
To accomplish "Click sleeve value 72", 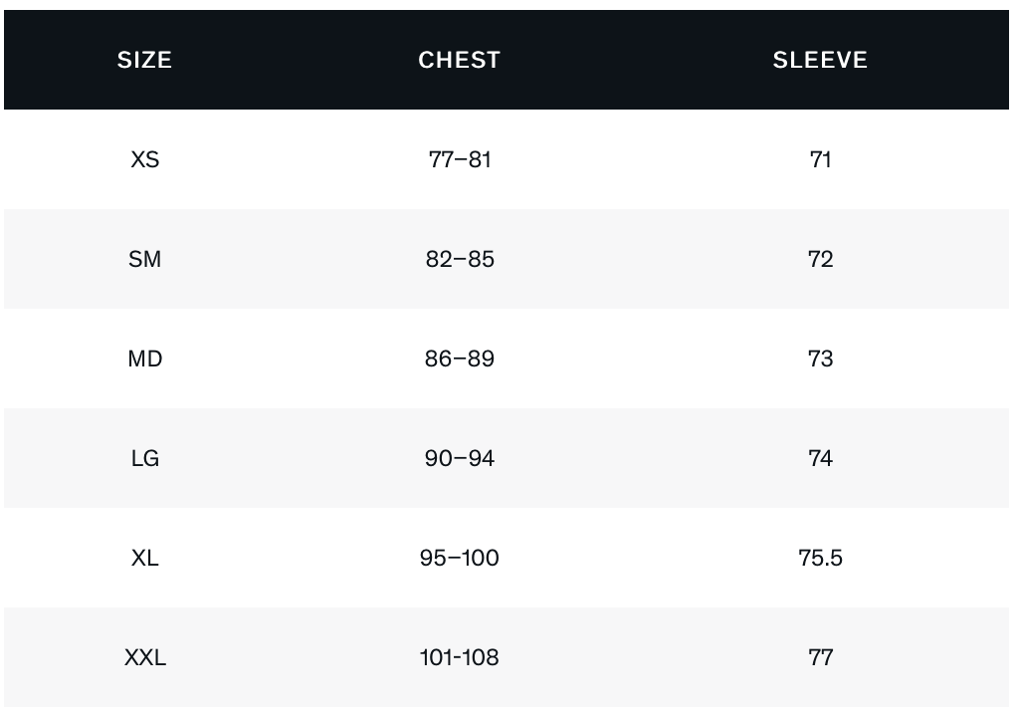I will 820,260.
